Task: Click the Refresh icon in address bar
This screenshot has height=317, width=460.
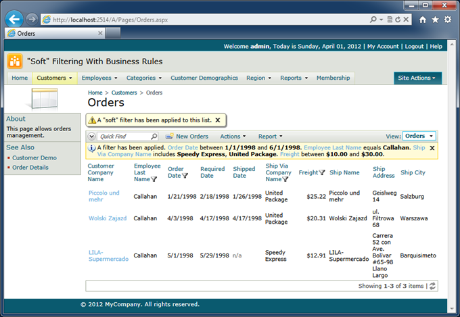Action: (x=398, y=20)
